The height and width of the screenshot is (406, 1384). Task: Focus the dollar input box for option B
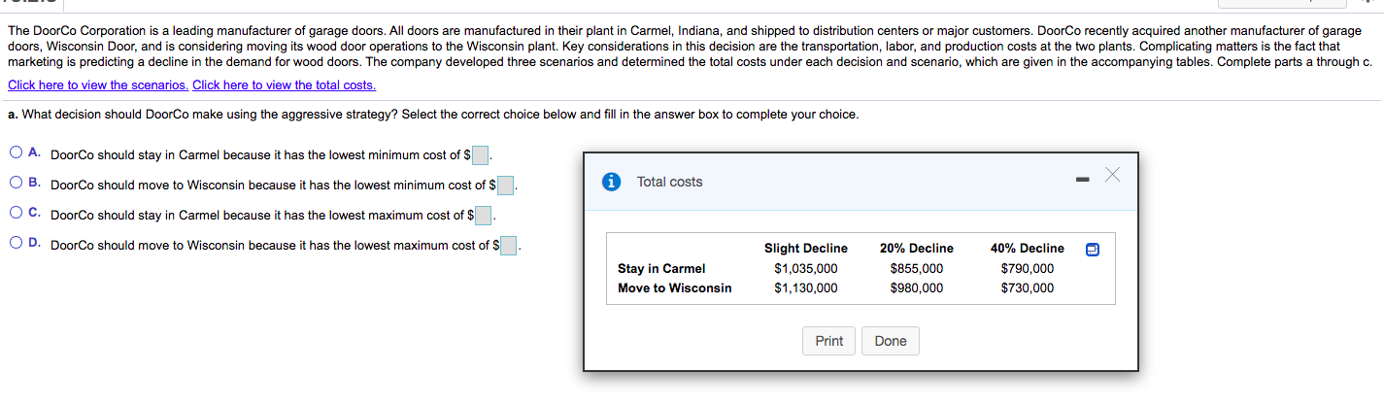click(505, 186)
